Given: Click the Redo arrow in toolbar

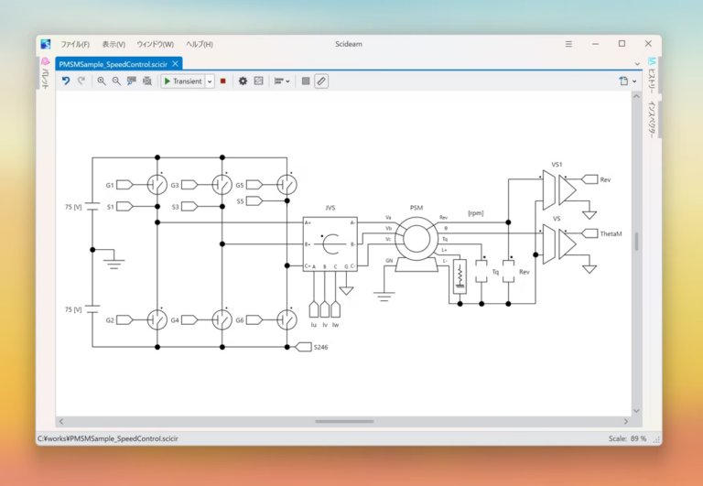Looking at the screenshot, I should 81,81.
